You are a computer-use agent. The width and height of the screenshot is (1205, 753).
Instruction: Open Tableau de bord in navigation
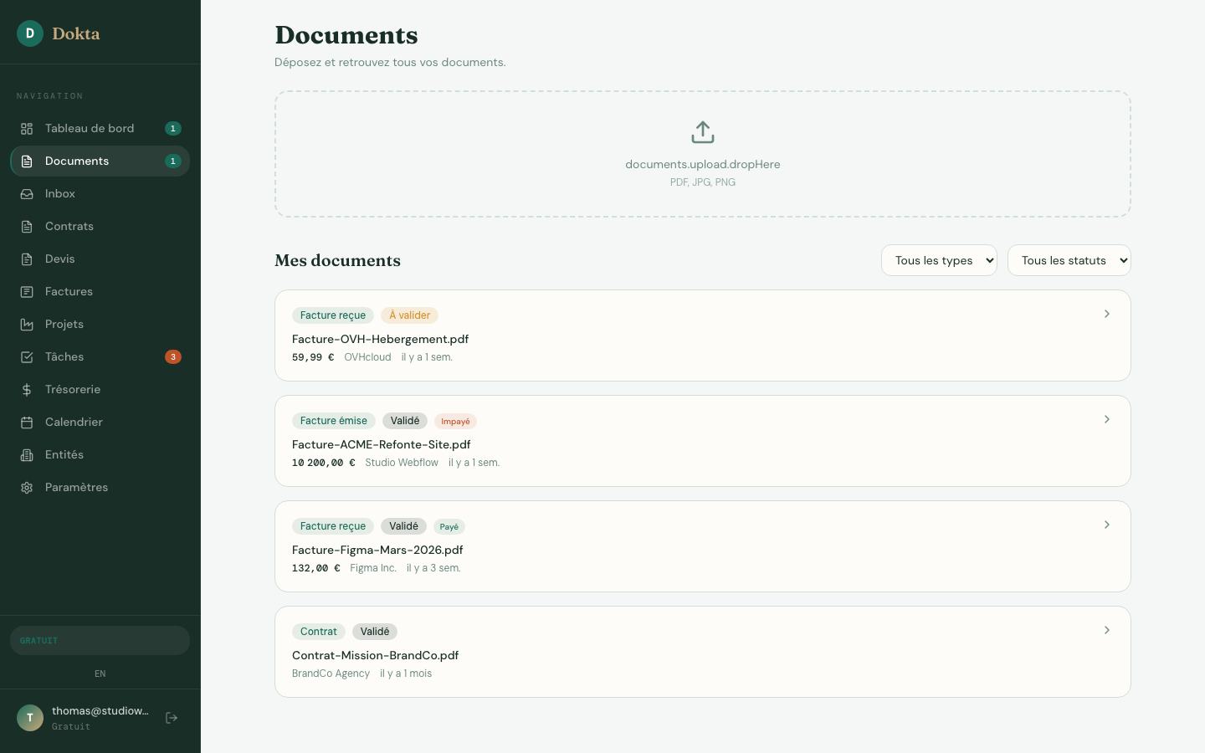point(90,128)
